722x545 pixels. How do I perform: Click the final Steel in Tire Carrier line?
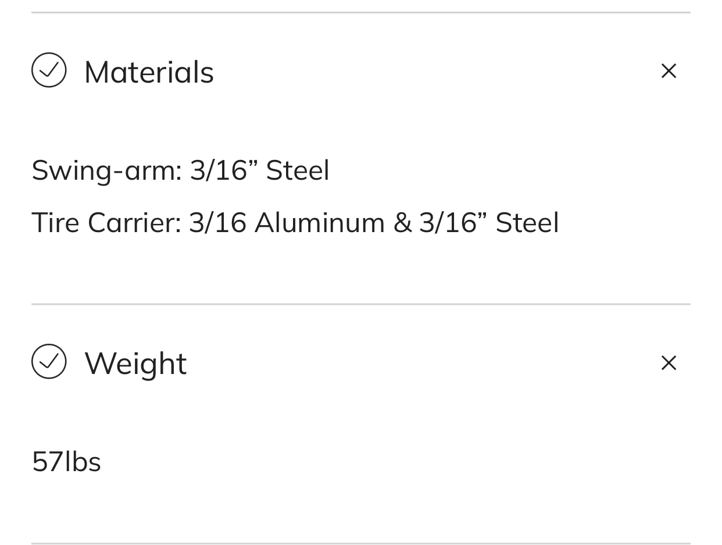point(527,222)
